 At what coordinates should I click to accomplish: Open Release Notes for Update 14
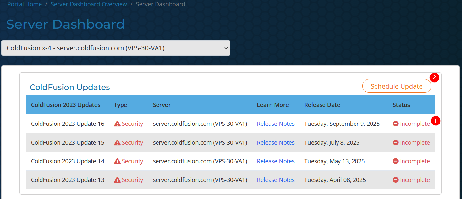click(x=276, y=161)
